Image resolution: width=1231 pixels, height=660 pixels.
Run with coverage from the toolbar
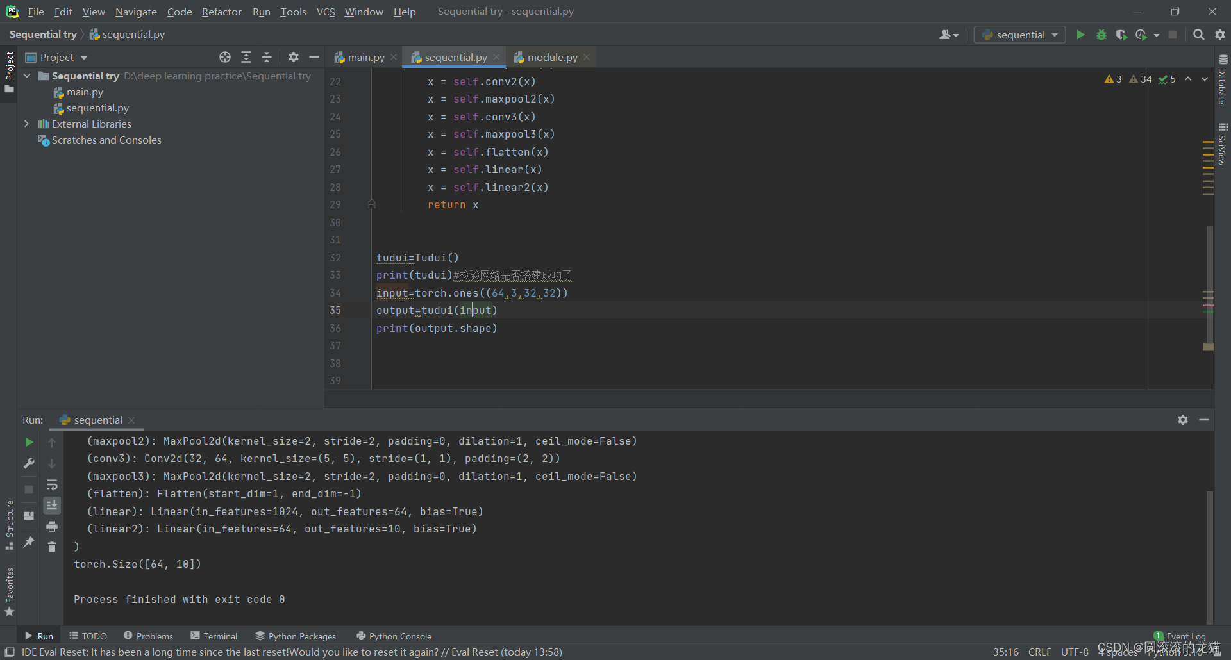click(1121, 35)
